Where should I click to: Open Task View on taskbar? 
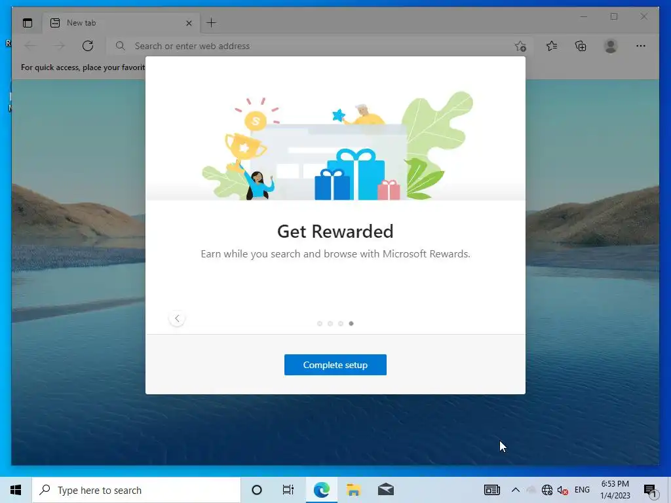tap(288, 490)
